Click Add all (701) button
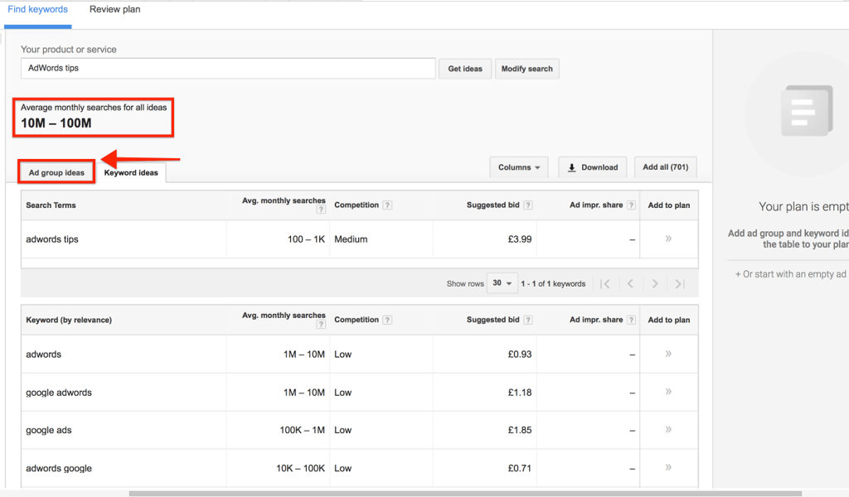The image size is (849, 497). tap(666, 167)
